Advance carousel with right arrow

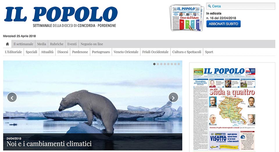coord(173,97)
